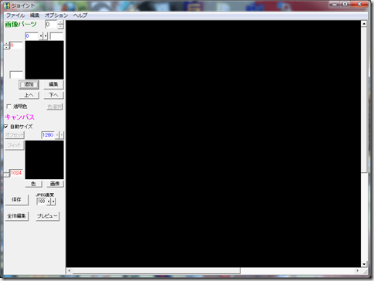Viewport: 374px width, 281px height.
Task: Uncheck the 自動サイズ checkbox
Action: click(6, 127)
